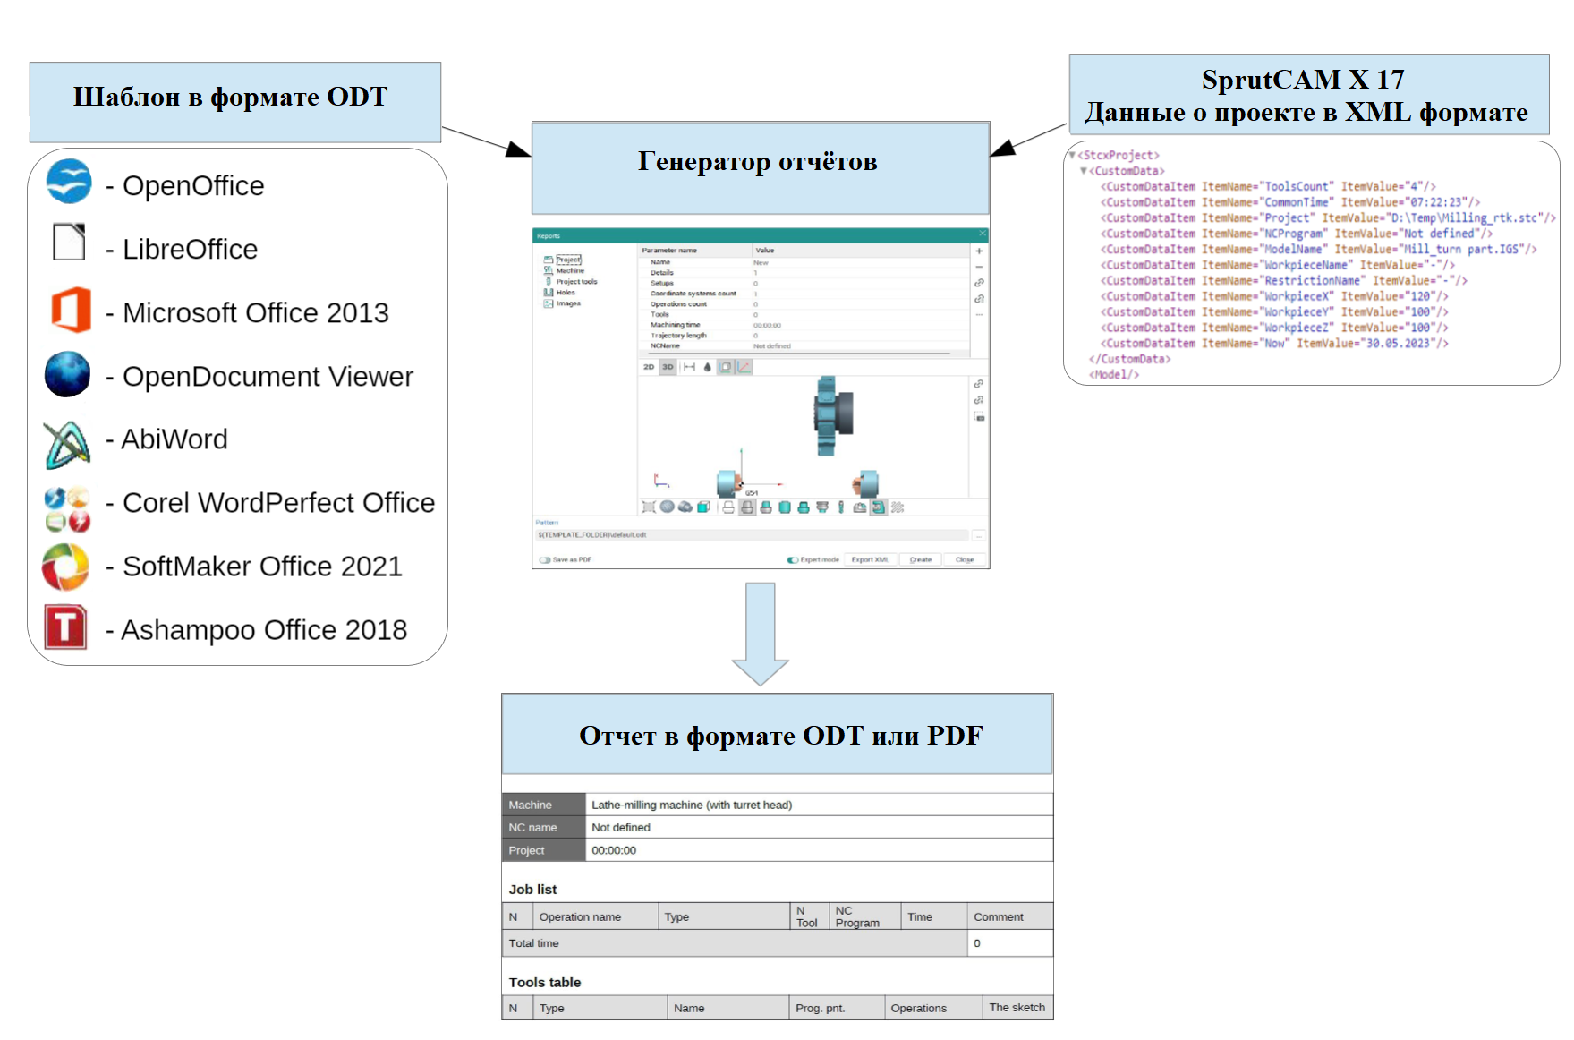Open the pattern file browse button

coord(979,535)
